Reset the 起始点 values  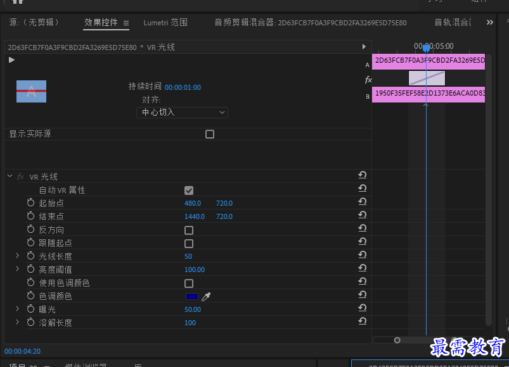363,202
